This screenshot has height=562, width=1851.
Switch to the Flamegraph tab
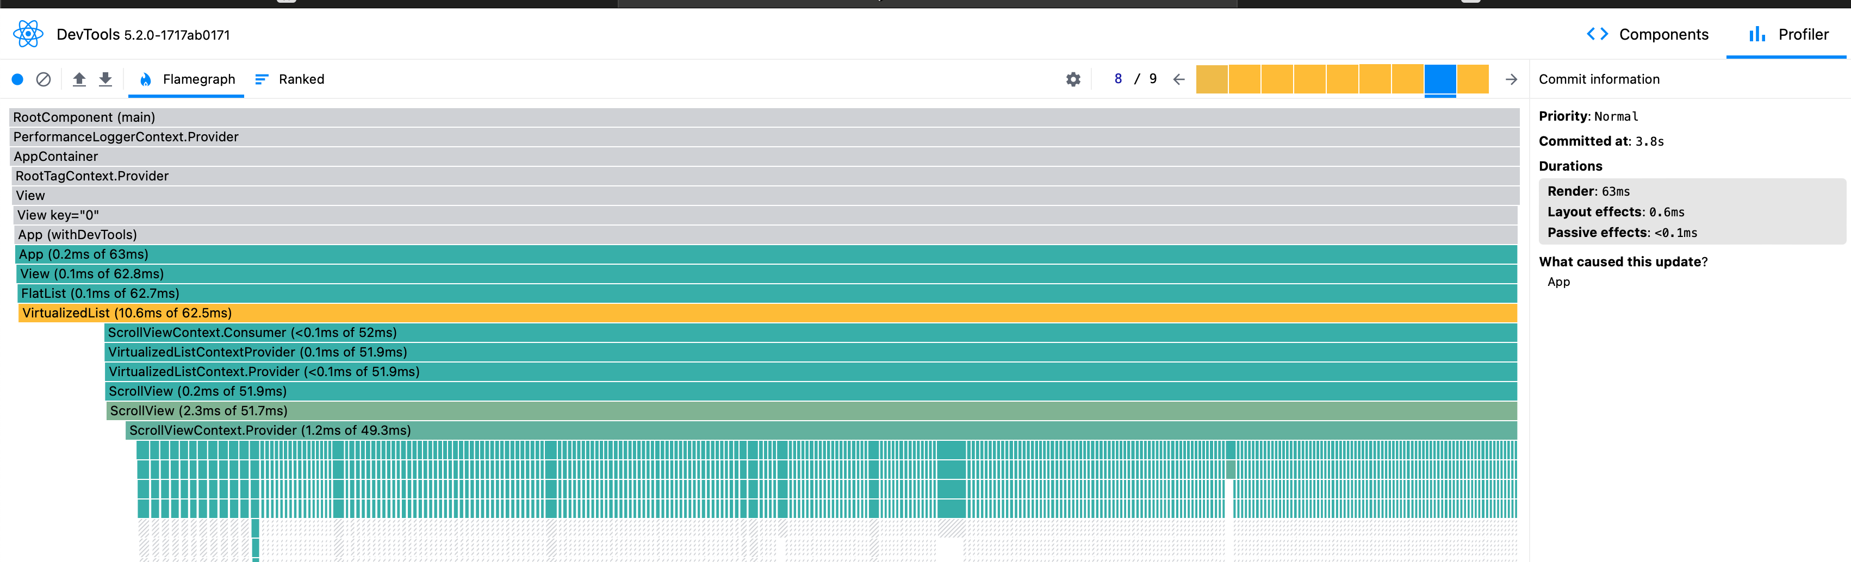187,79
